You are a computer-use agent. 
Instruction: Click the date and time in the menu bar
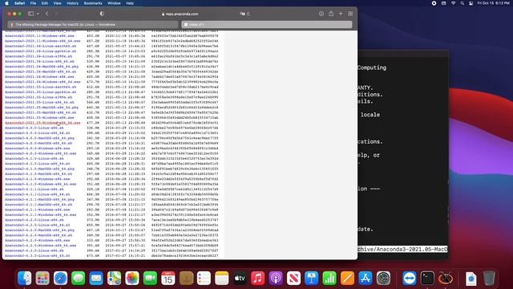click(493, 3)
